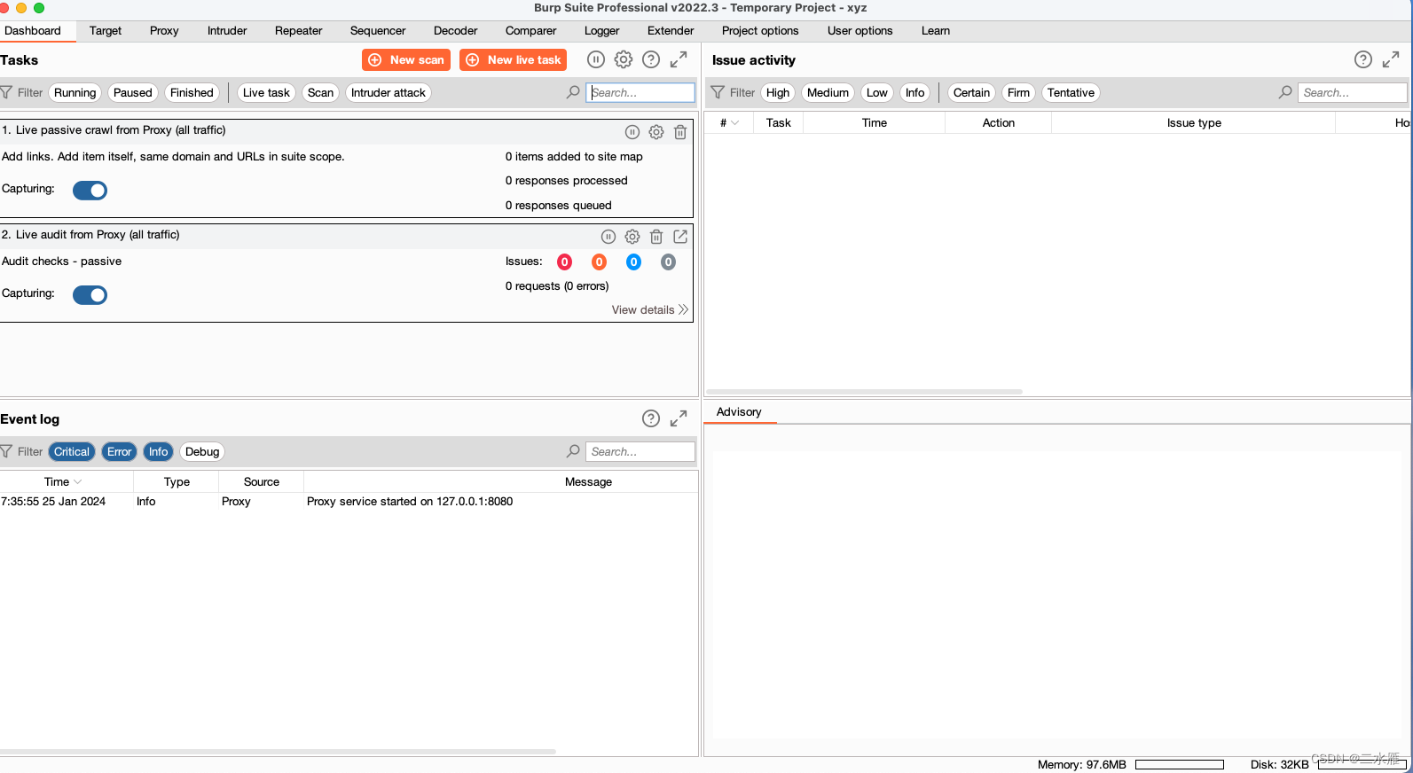Toggle the Tentative confidence filter

pos(1071,92)
